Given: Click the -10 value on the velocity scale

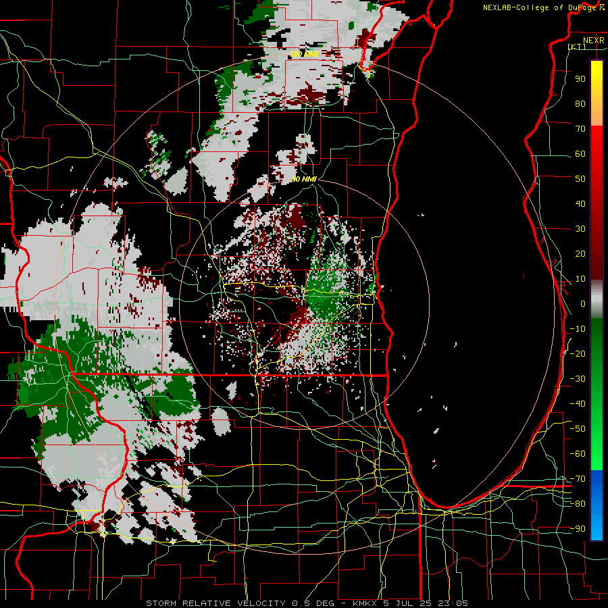Looking at the screenshot, I should pyautogui.click(x=578, y=329).
